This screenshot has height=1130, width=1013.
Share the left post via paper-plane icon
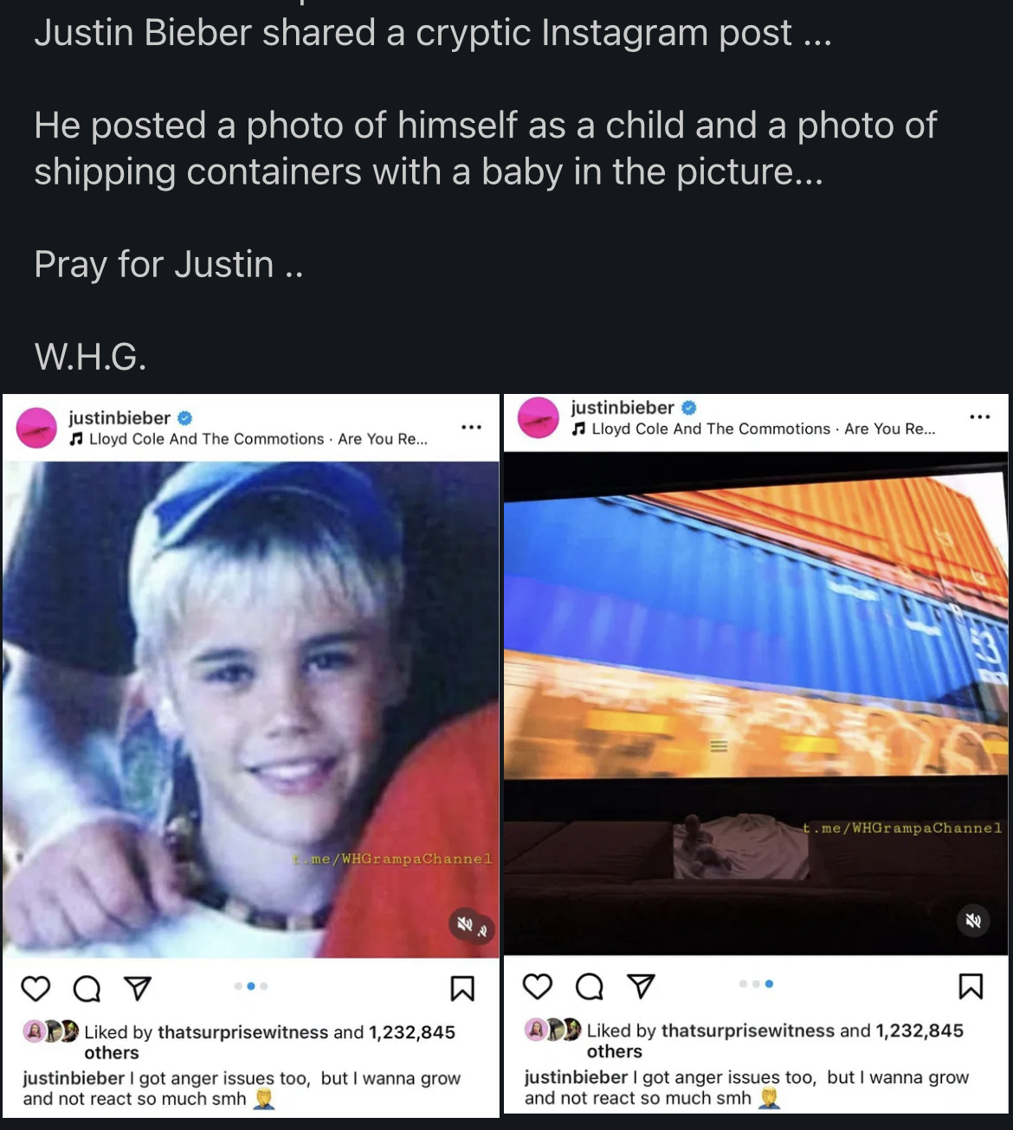pos(138,988)
